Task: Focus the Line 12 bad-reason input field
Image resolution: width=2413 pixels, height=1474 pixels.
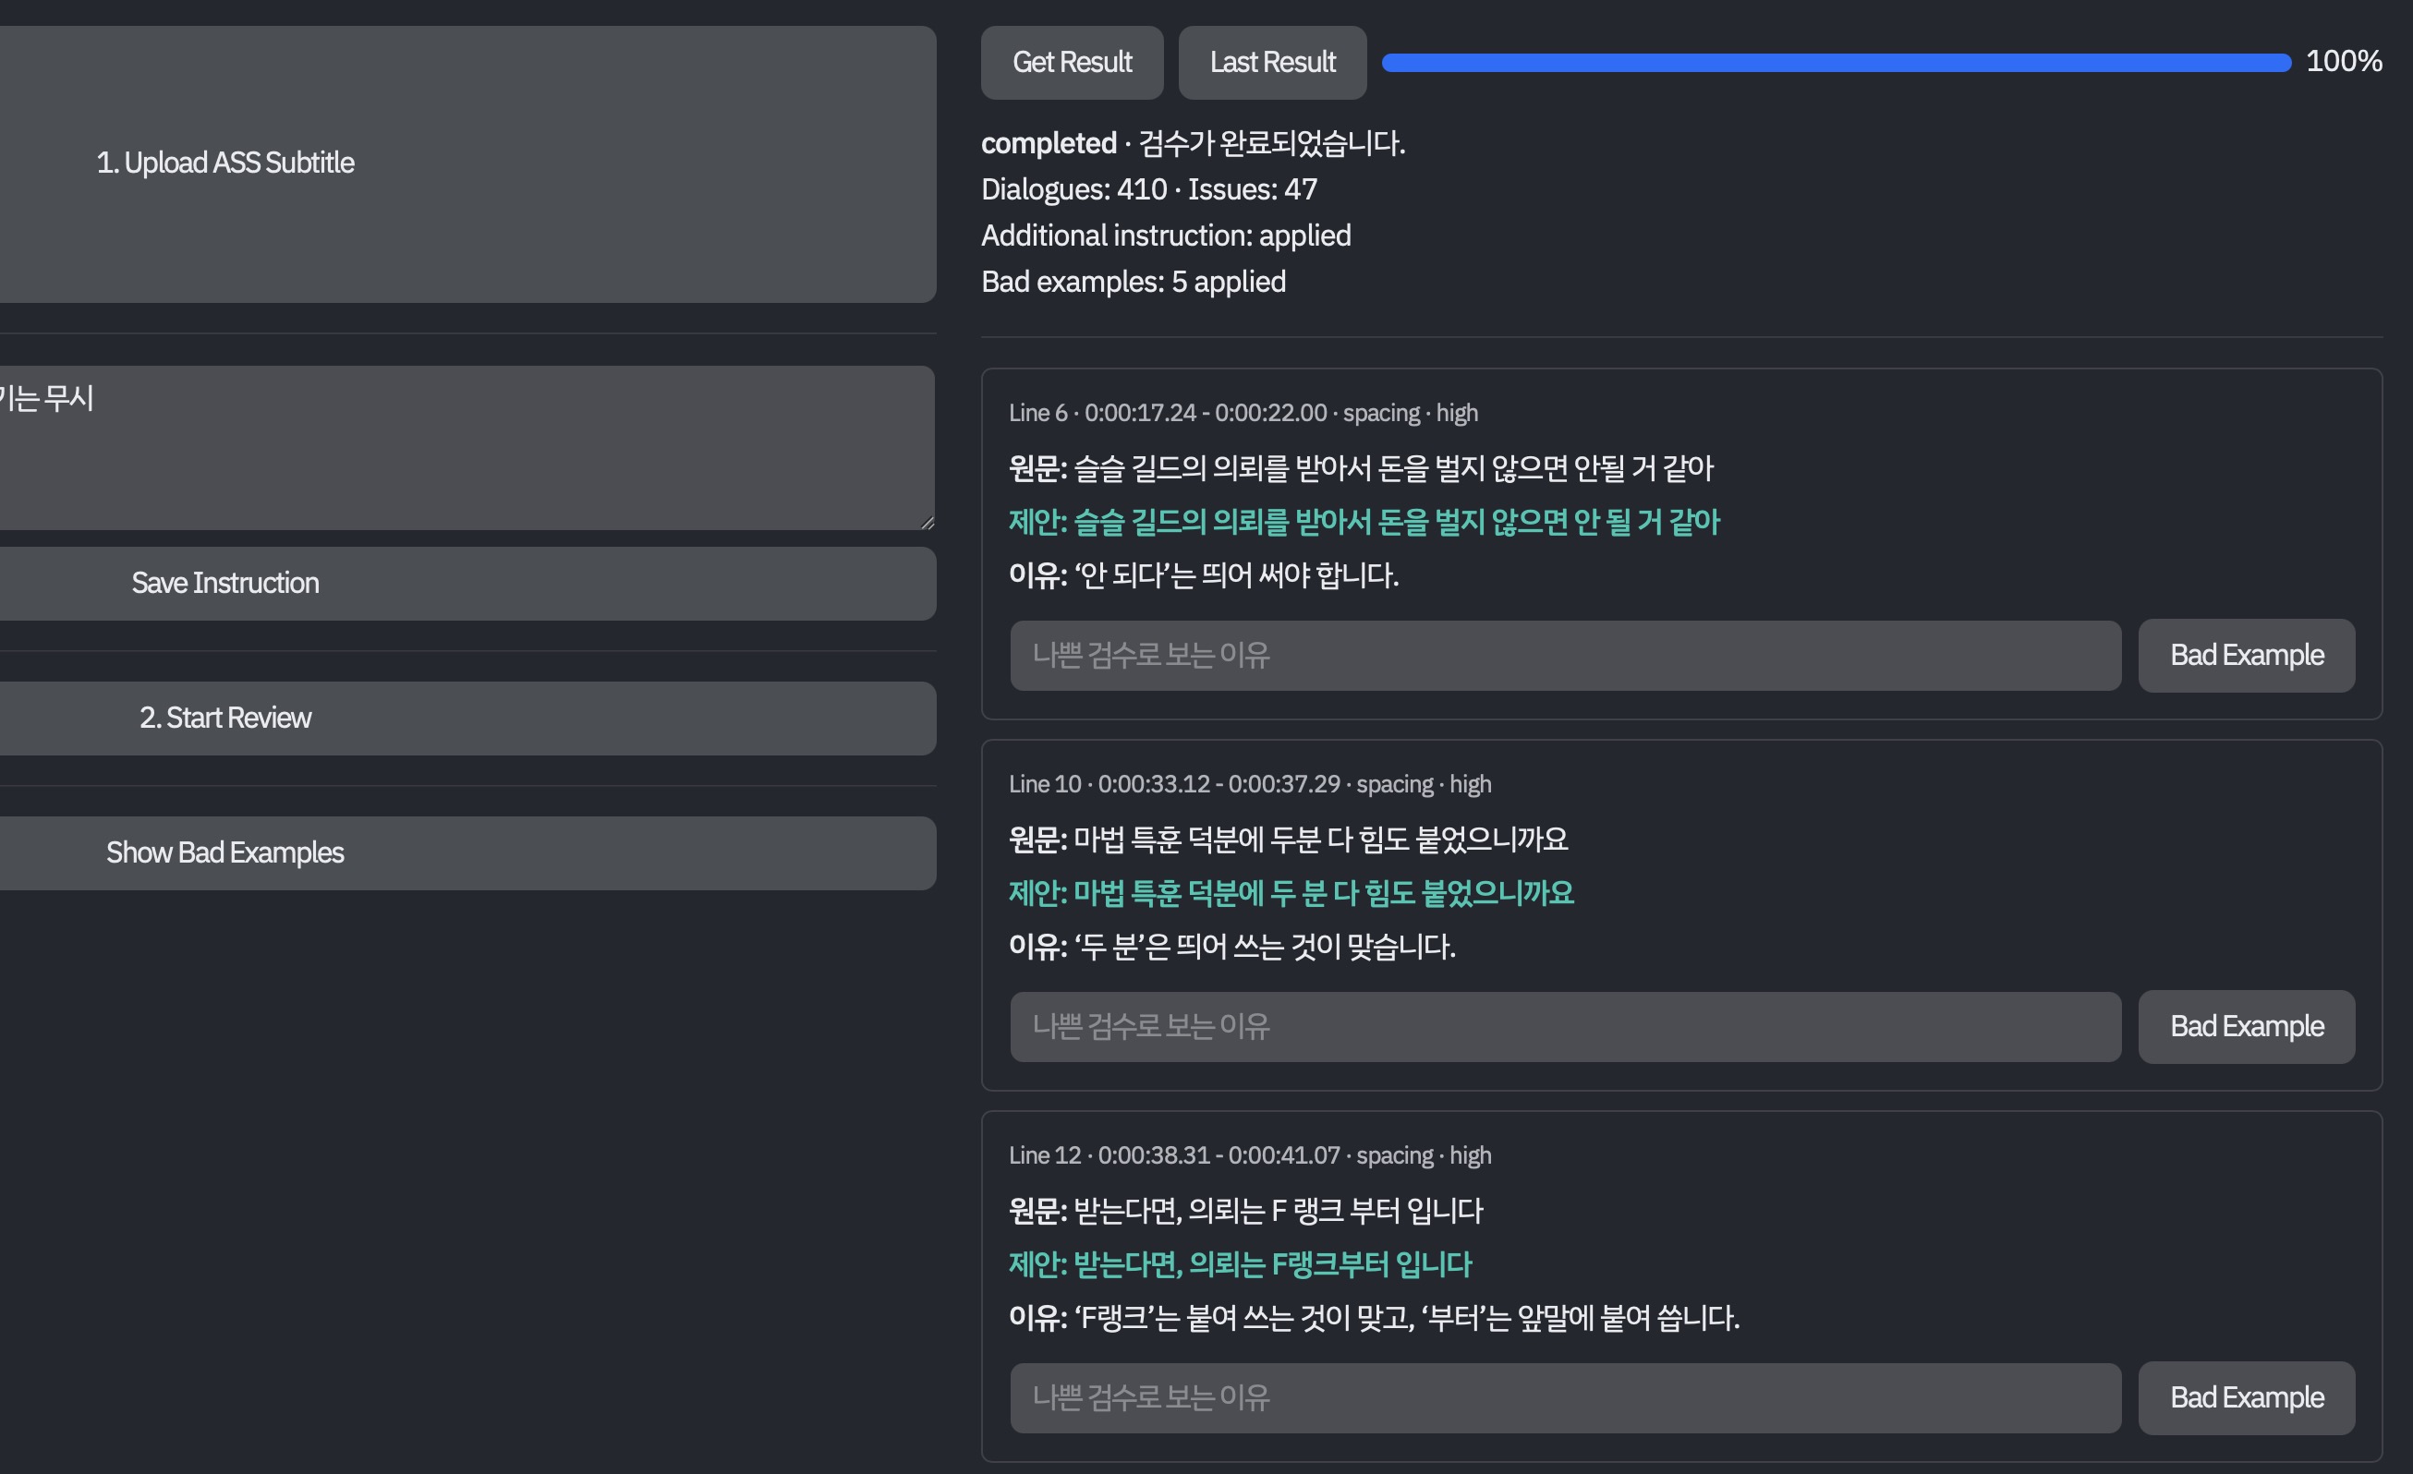Action: [1564, 1396]
